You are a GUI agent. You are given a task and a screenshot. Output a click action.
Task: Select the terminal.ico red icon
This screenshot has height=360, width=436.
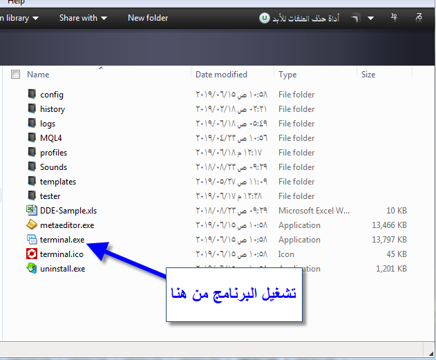click(32, 254)
